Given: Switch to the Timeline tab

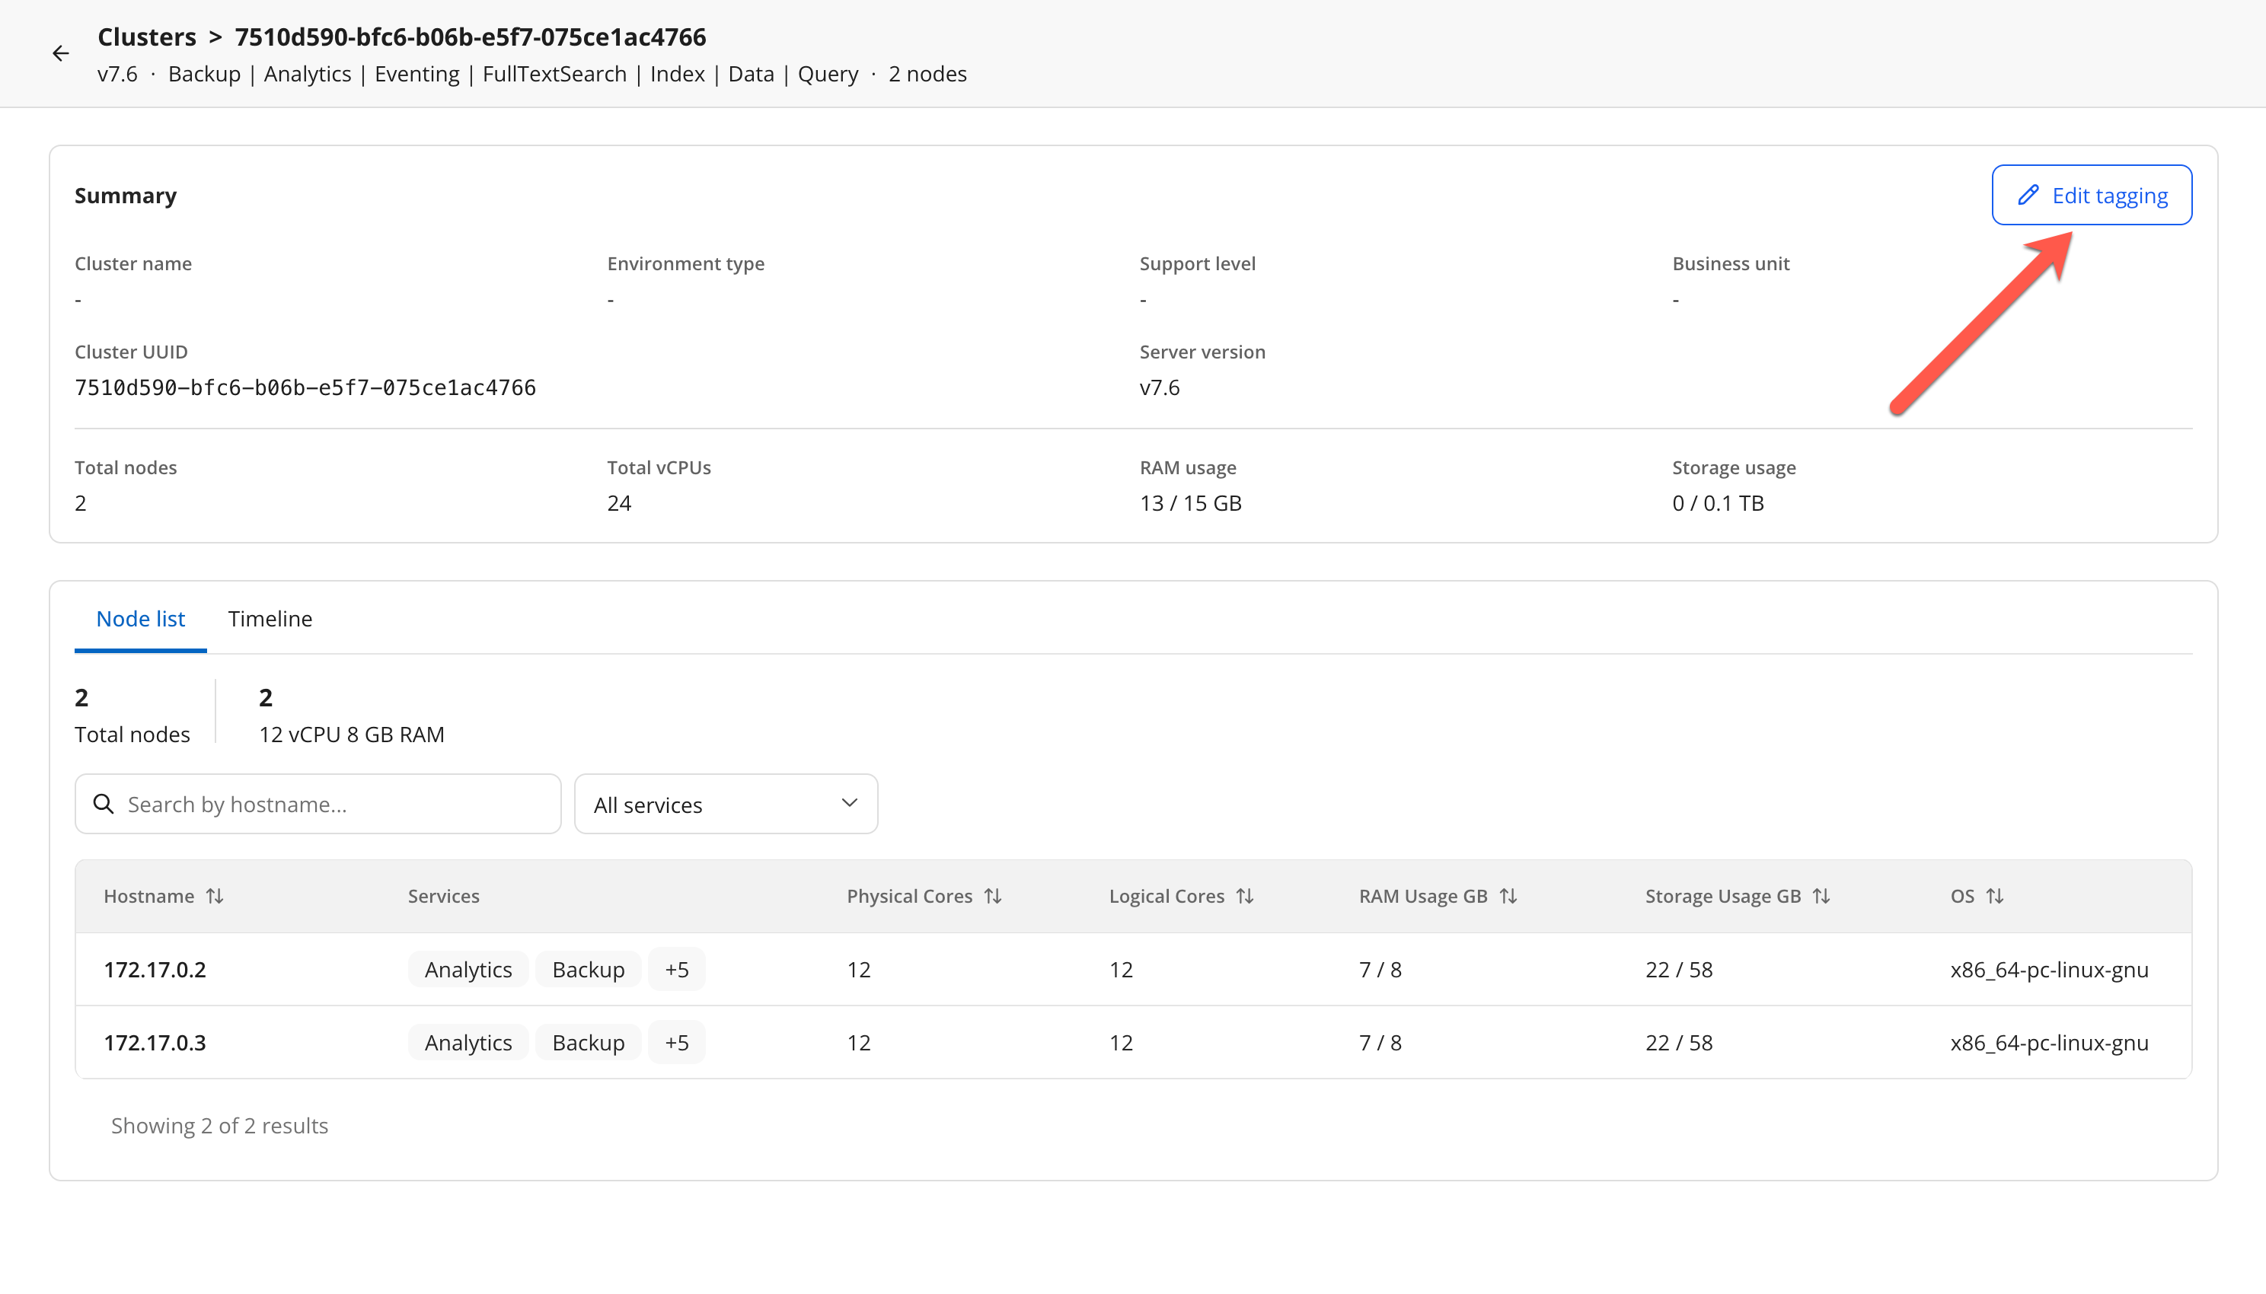Looking at the screenshot, I should pos(270,619).
